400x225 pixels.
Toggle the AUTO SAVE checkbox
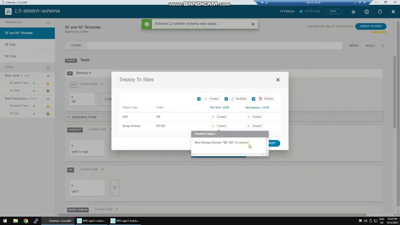(301, 11)
